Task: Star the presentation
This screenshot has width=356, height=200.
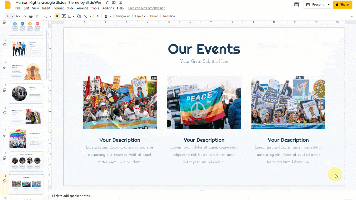Action: pos(107,2)
